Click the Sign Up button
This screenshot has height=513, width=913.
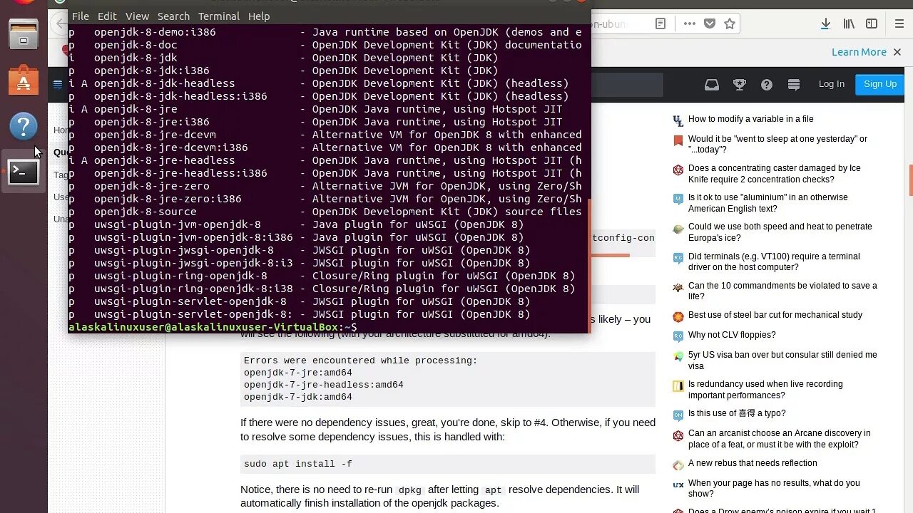880,84
